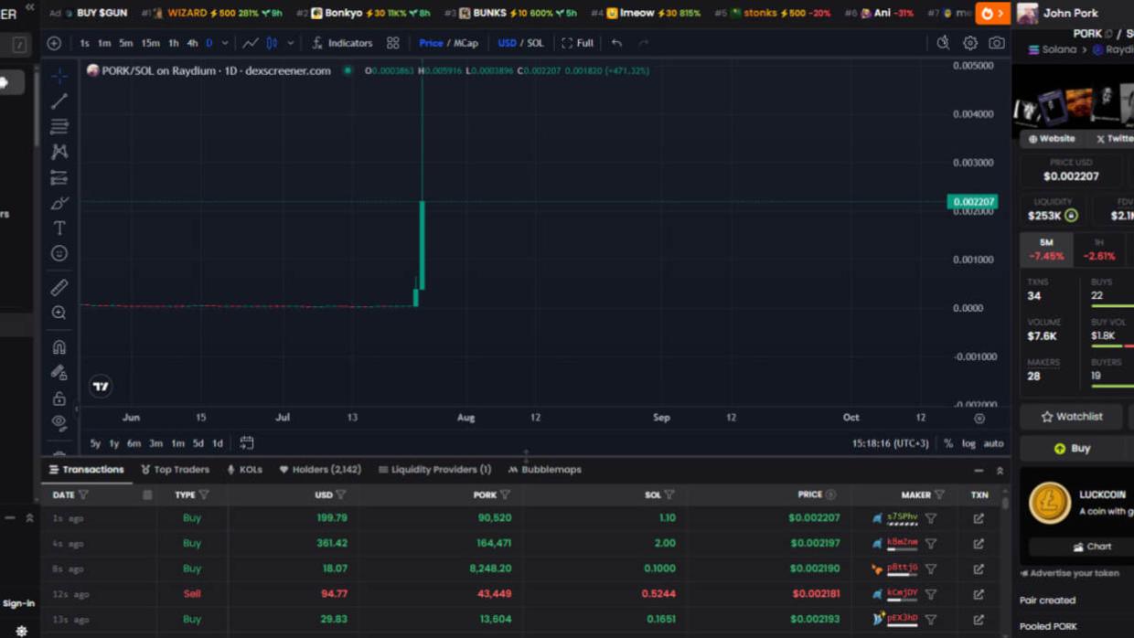Toggle log scale on price axis
This screenshot has width=1134, height=638.
pyautogui.click(x=968, y=443)
